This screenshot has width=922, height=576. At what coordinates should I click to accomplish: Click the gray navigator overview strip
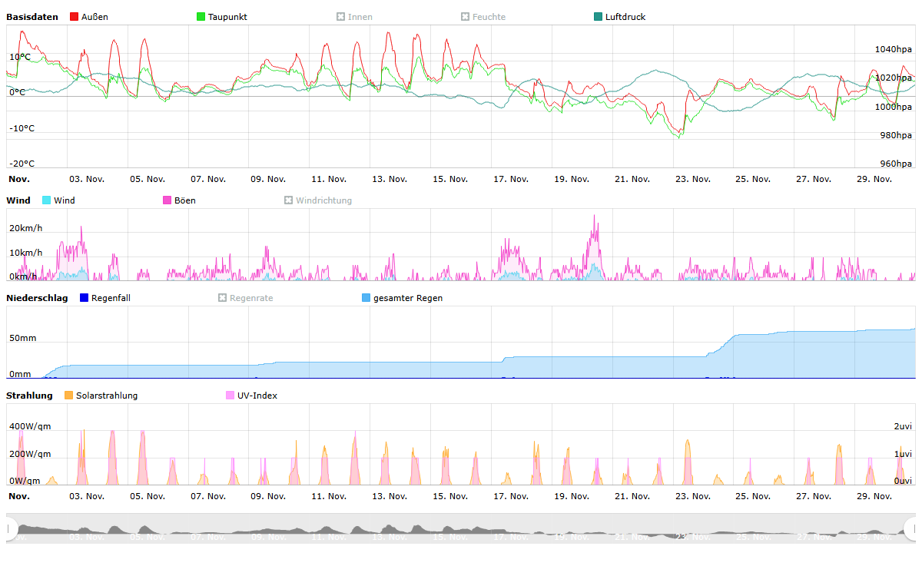point(461,529)
